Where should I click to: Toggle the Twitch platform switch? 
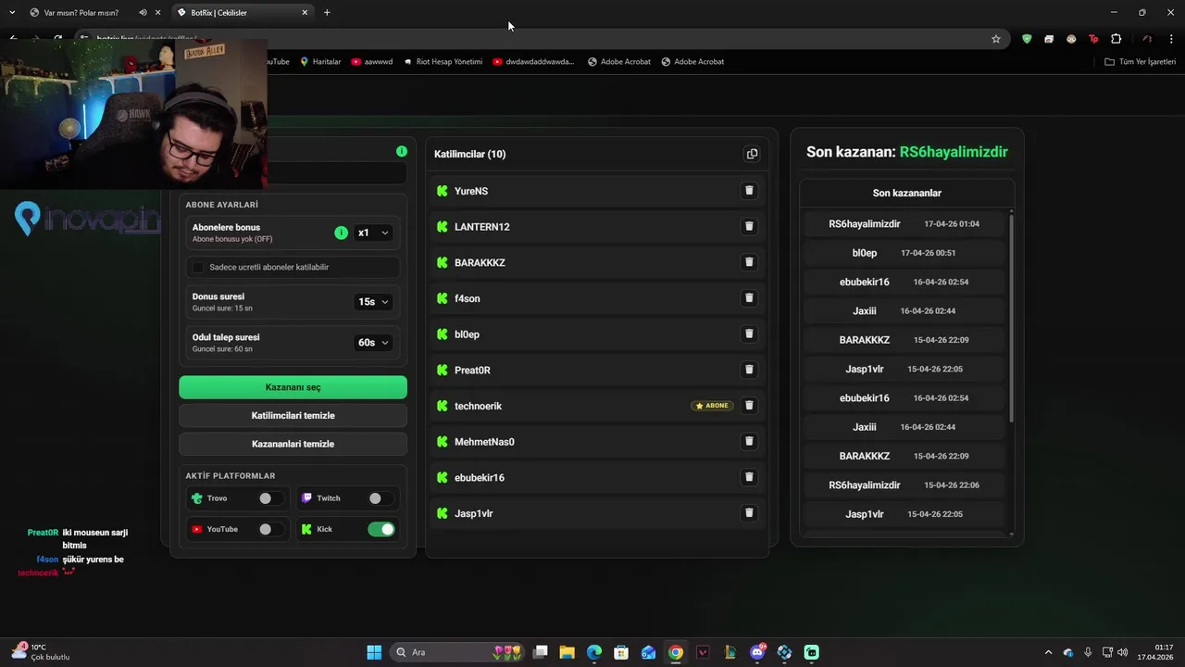pos(380,498)
